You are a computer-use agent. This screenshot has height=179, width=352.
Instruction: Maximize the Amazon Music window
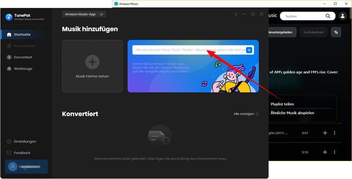coord(335,4)
